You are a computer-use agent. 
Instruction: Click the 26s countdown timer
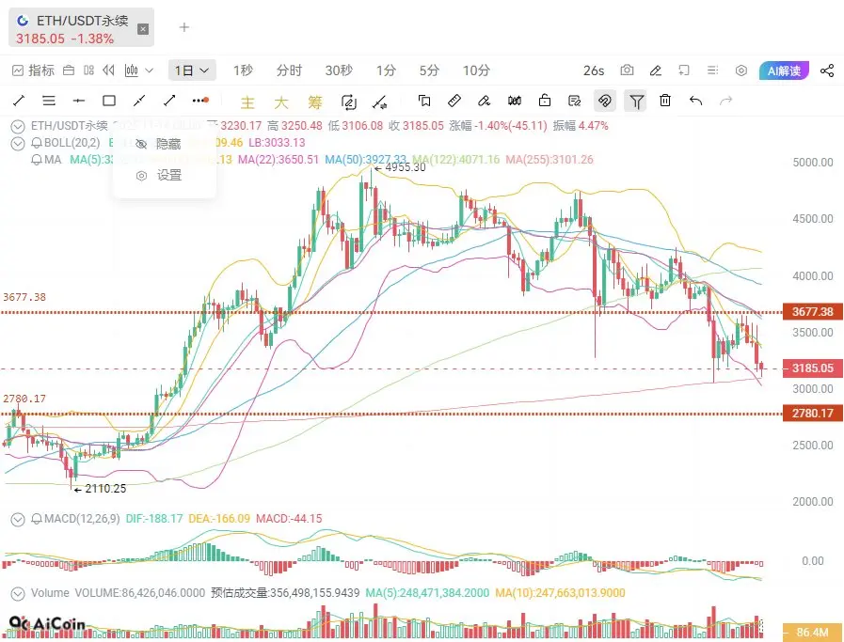pyautogui.click(x=594, y=70)
